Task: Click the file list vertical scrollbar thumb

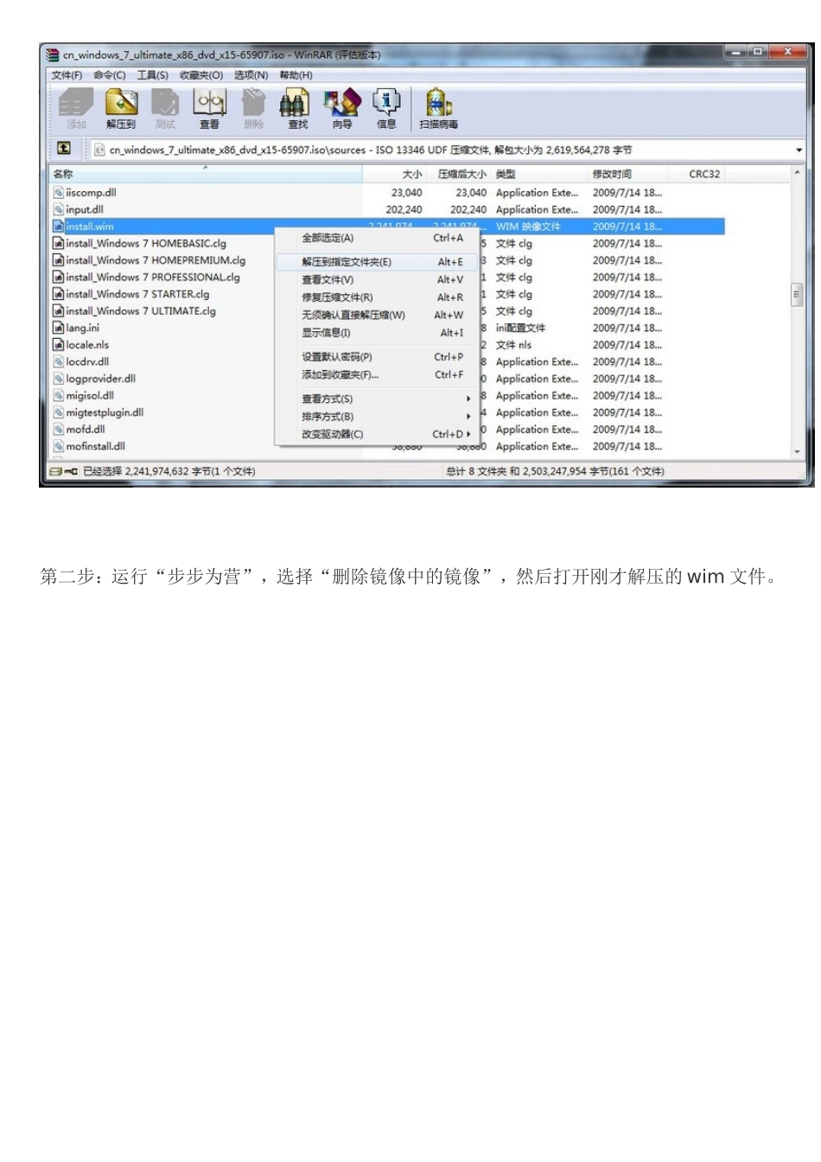Action: (x=797, y=295)
